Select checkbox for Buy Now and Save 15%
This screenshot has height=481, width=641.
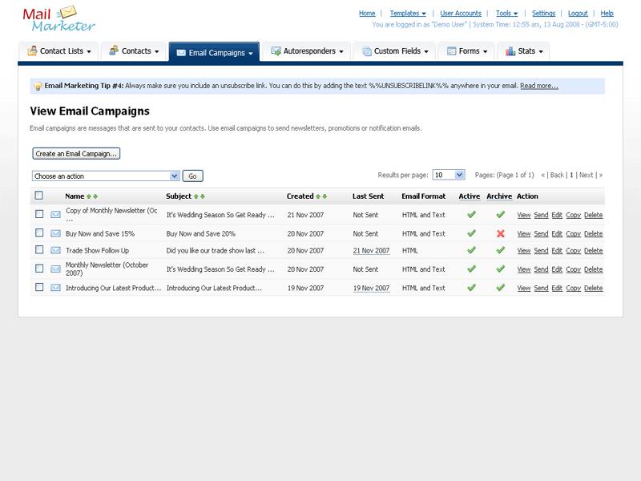pos(38,233)
